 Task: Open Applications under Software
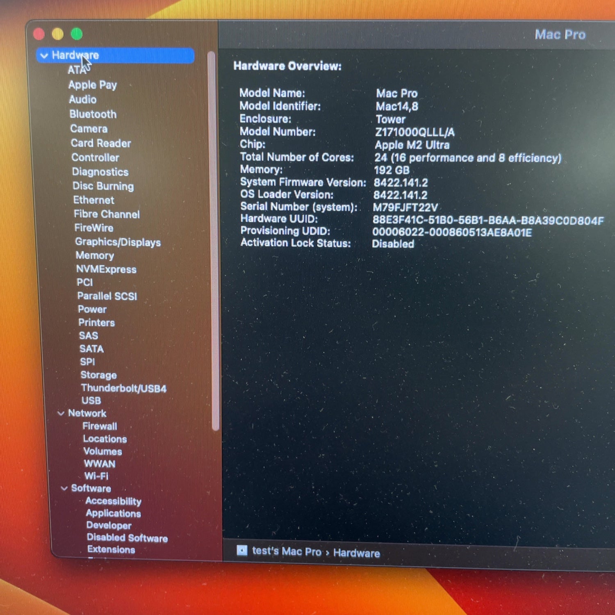coord(113,513)
